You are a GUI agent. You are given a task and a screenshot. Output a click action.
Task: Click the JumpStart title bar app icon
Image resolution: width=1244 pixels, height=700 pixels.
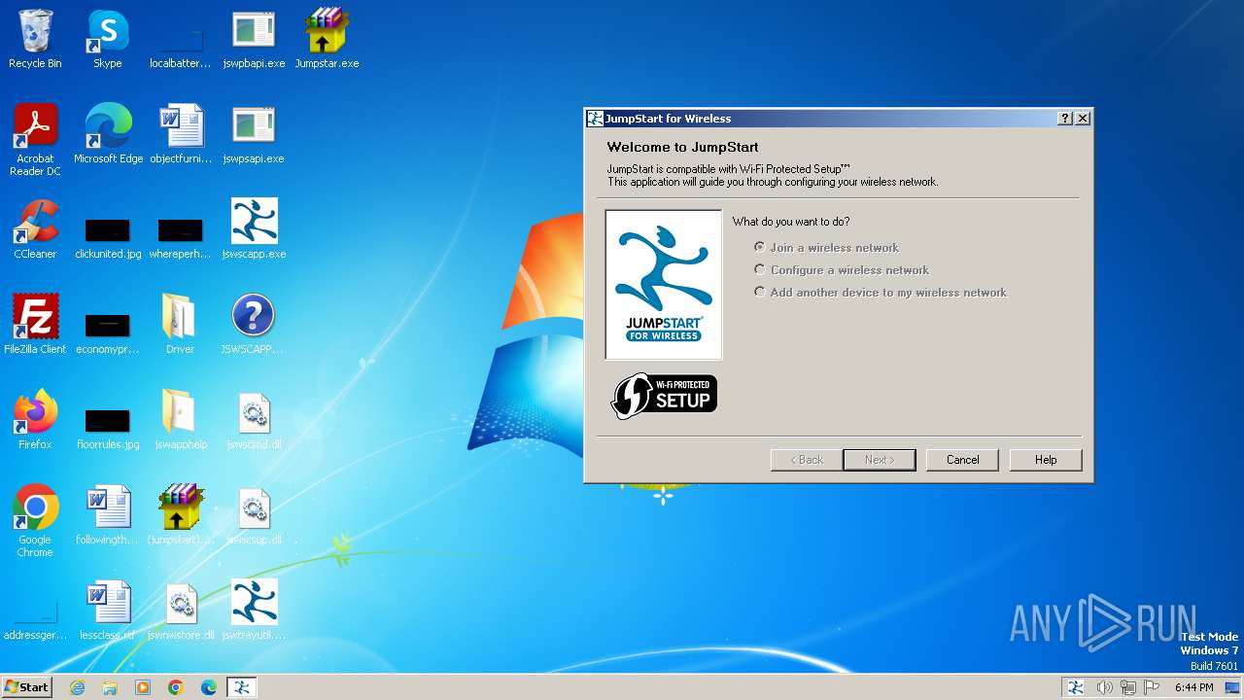click(595, 119)
